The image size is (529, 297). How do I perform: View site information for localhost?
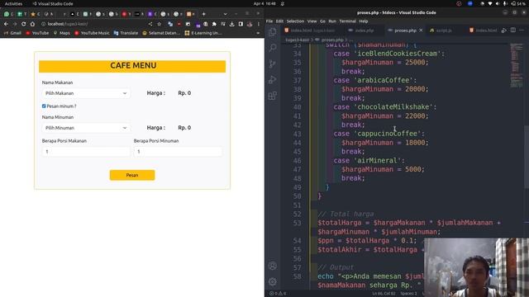point(43,24)
